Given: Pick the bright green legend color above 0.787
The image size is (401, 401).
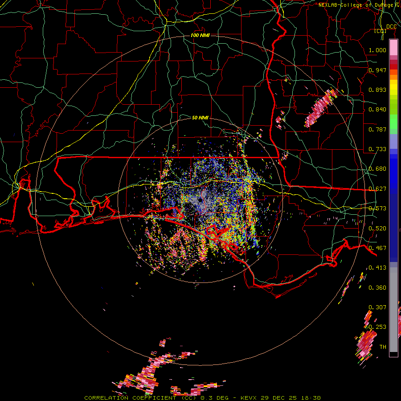Looking at the screenshot, I should click(x=393, y=122).
